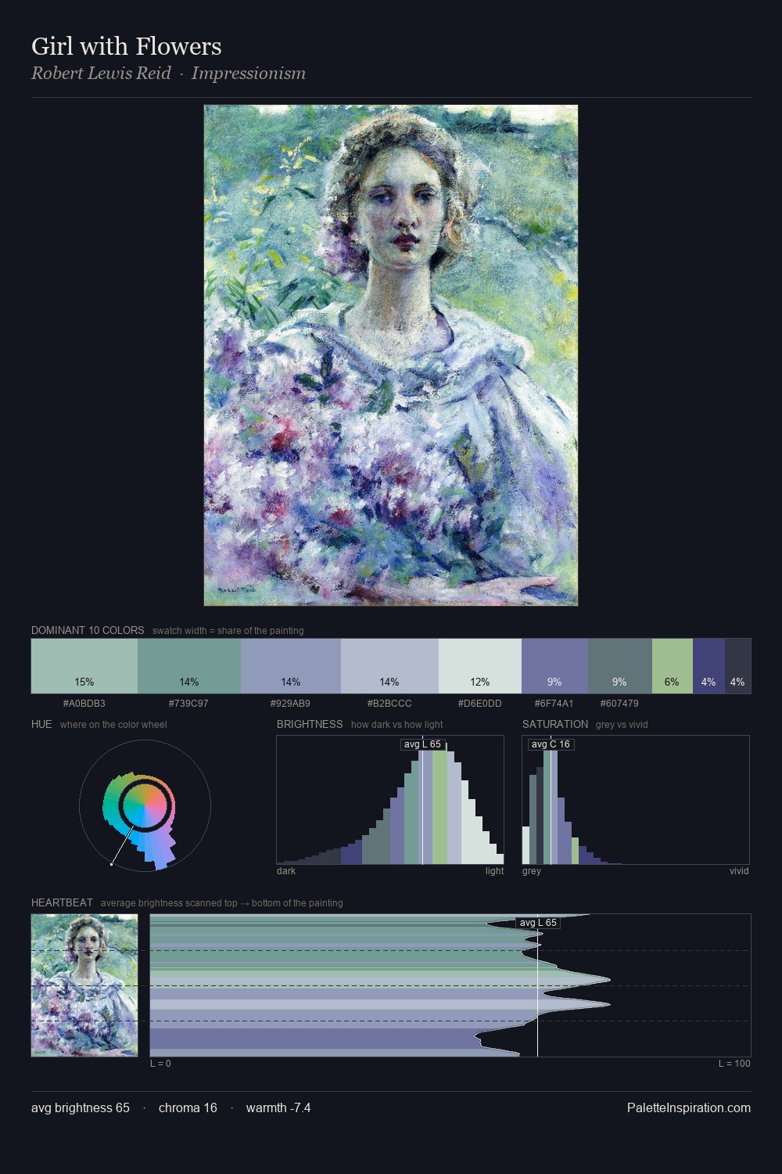Click the 'SATURATION' section heading
The height and width of the screenshot is (1174, 782).
click(555, 724)
